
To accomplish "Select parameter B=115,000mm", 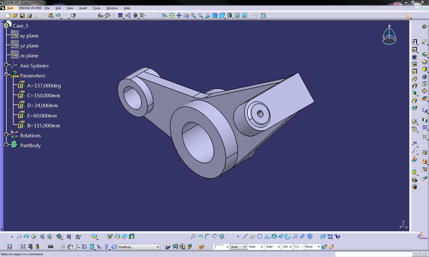I will (44, 126).
